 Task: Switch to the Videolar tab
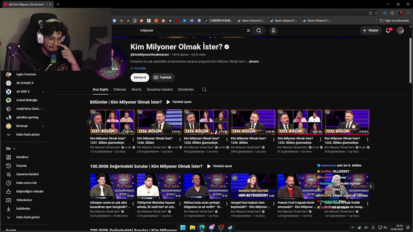click(x=120, y=90)
